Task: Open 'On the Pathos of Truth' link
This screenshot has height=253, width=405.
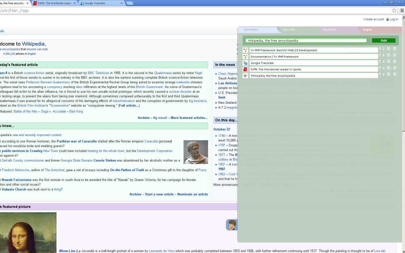Action: pos(127,170)
